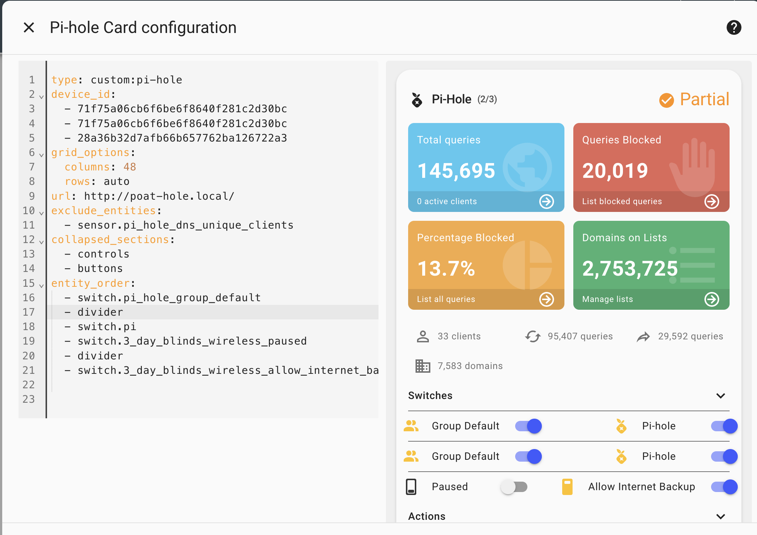Disable the Allow Internet Backup switch
Viewport: 757px width, 535px height.
tap(724, 487)
